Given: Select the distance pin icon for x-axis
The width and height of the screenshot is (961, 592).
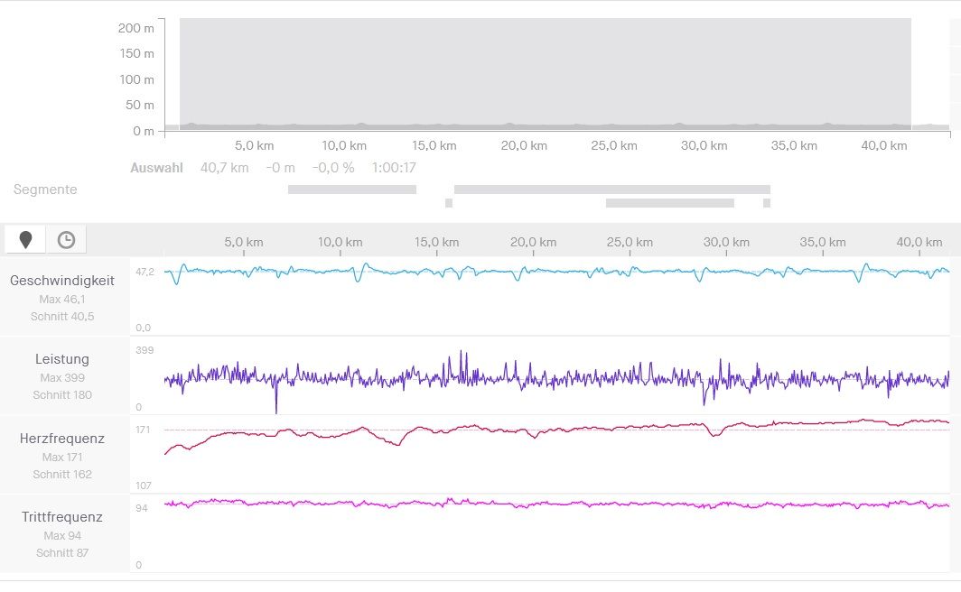Looking at the screenshot, I should click(25, 239).
